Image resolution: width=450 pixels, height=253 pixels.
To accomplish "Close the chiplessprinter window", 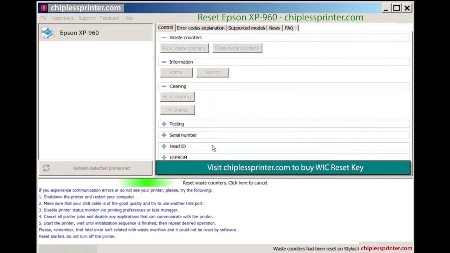I will (x=407, y=8).
